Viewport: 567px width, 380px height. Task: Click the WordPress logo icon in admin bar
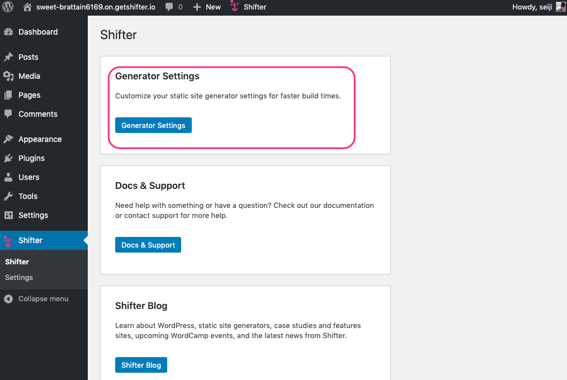8,7
